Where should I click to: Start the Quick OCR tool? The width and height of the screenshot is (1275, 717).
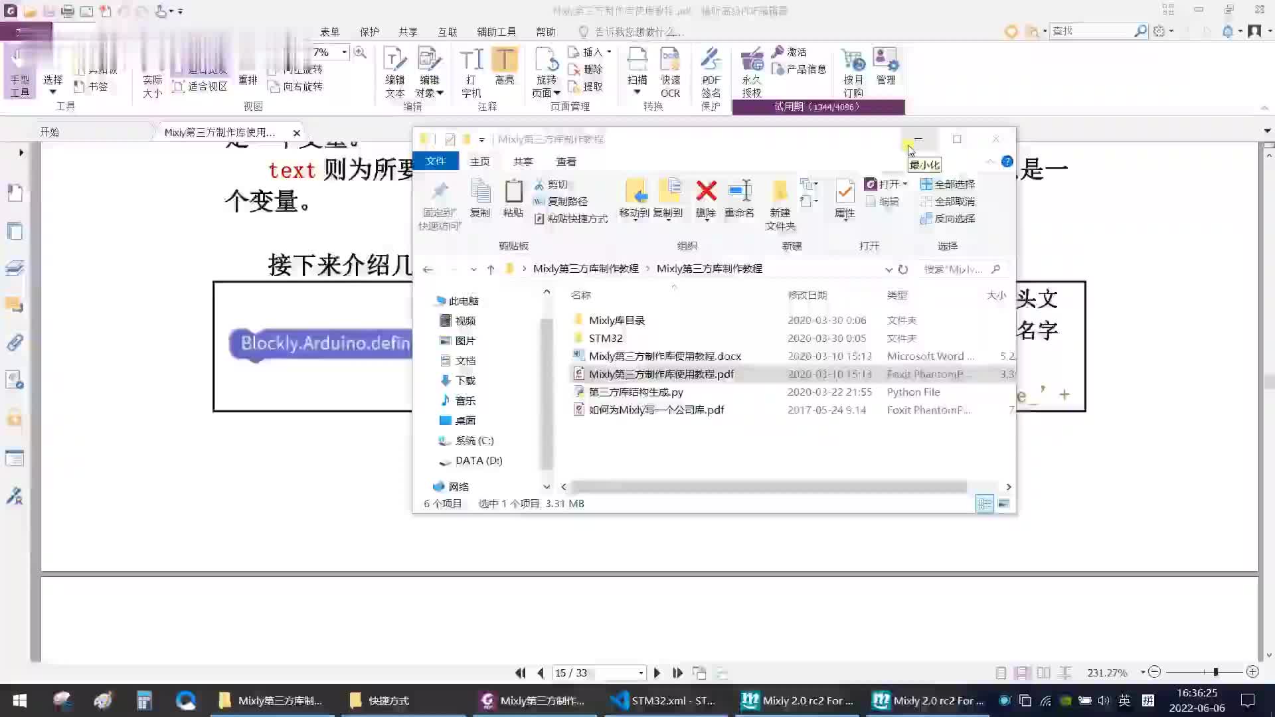[x=670, y=73]
